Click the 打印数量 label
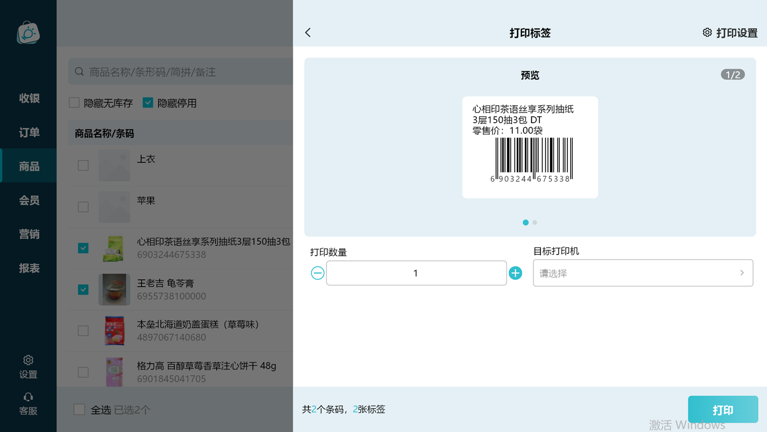Viewport: 767px width, 432px height. (329, 252)
